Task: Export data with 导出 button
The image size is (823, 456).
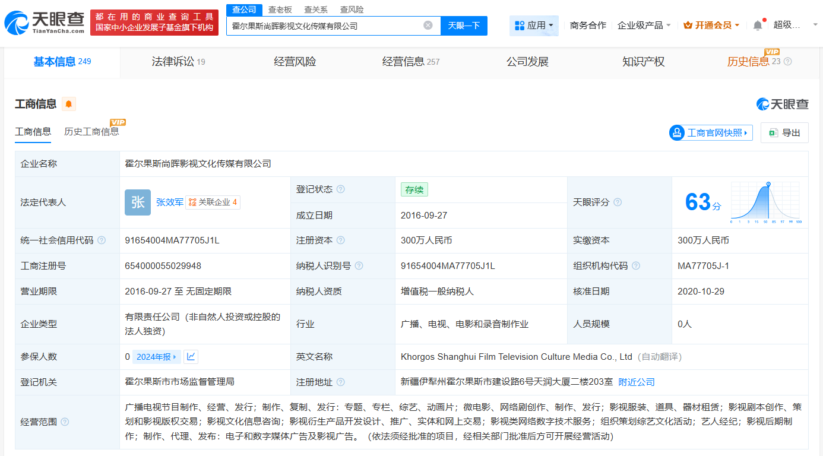Action: [x=784, y=133]
